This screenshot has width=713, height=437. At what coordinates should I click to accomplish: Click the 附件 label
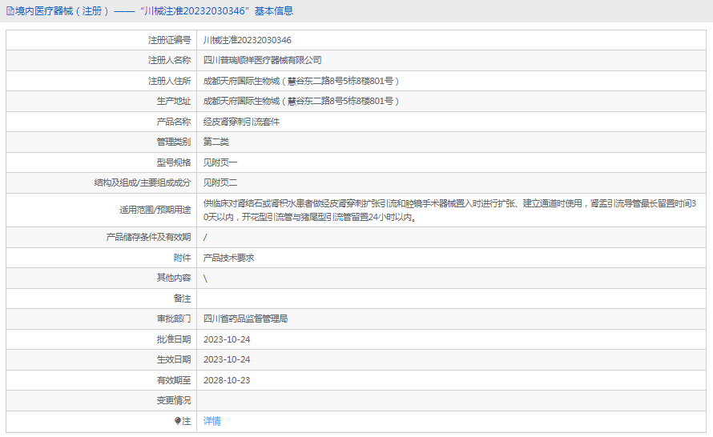[x=182, y=258]
